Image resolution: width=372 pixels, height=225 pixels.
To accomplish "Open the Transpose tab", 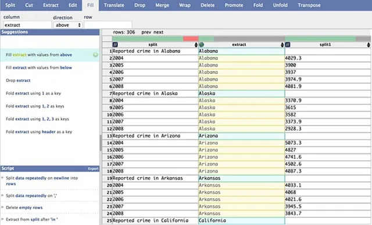I will click(309, 5).
